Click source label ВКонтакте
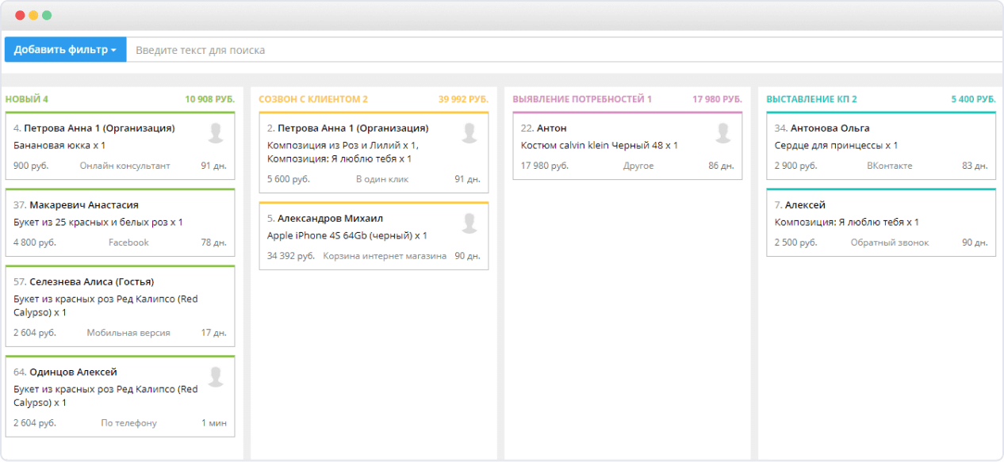Image resolution: width=1004 pixels, height=462 pixels. (890, 166)
